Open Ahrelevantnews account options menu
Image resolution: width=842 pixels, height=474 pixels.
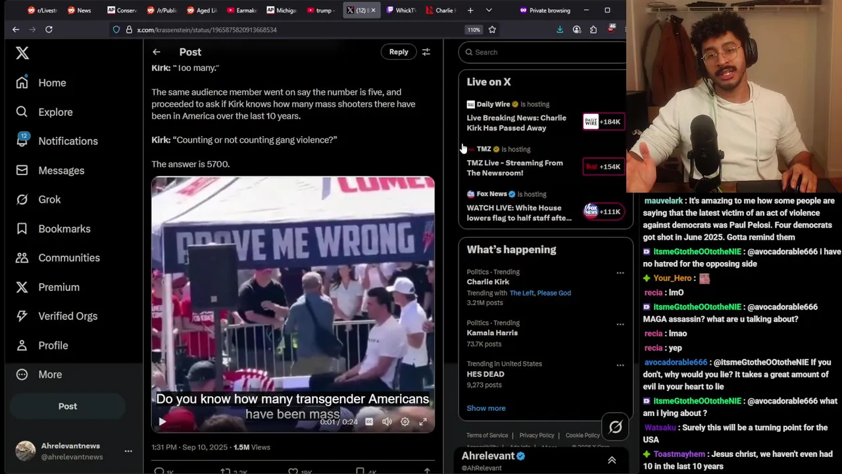[128, 451]
